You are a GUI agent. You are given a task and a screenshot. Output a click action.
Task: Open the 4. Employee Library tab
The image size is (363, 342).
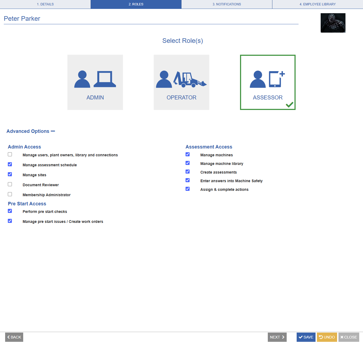click(318, 4)
